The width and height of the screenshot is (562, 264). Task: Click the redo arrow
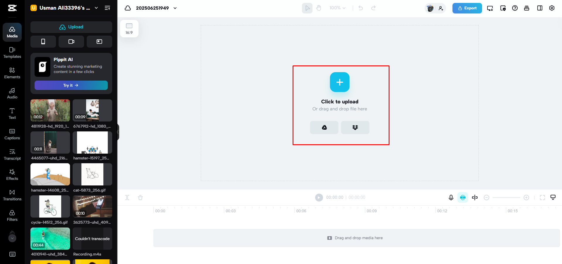click(373, 8)
